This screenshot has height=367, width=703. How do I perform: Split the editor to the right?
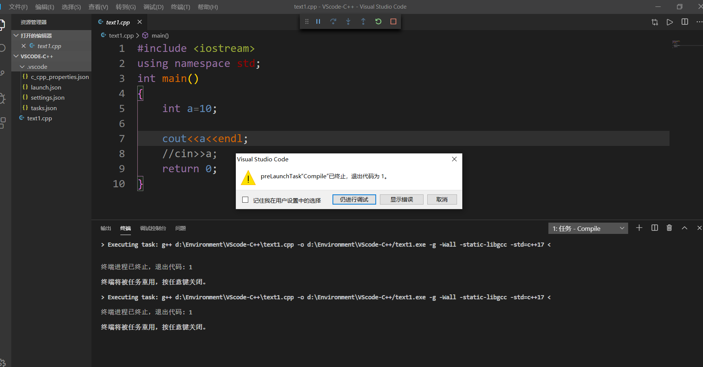coord(685,22)
